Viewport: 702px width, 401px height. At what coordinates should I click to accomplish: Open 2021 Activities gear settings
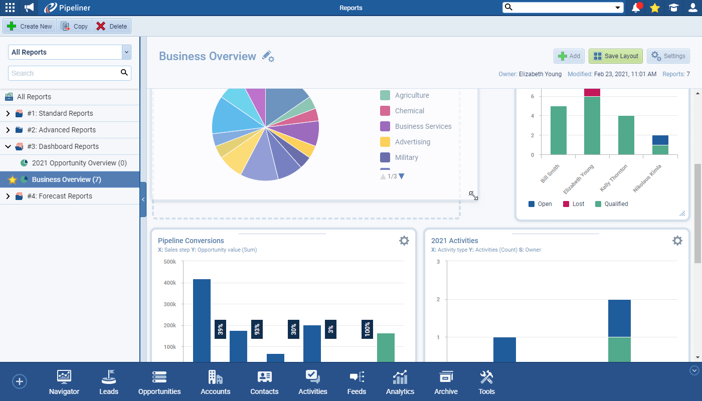point(677,241)
